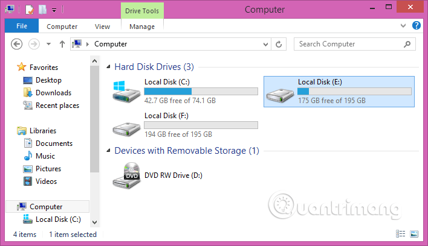The height and width of the screenshot is (246, 428).
Task: Open the View ribbon tab
Action: (x=102, y=27)
